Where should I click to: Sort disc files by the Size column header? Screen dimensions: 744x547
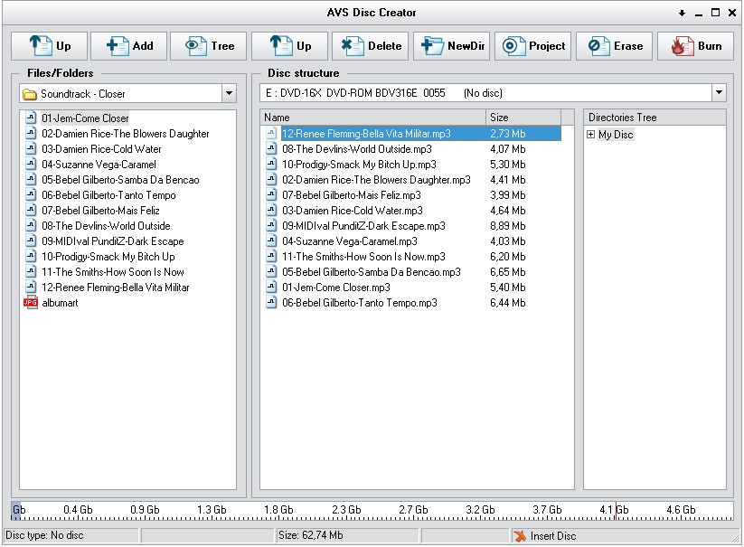point(523,118)
